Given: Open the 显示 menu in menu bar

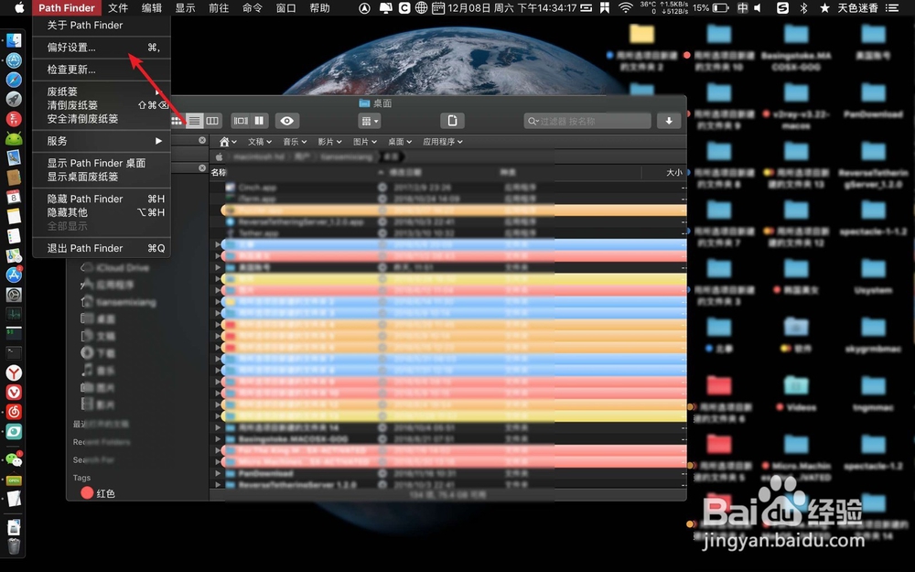Looking at the screenshot, I should point(186,7).
